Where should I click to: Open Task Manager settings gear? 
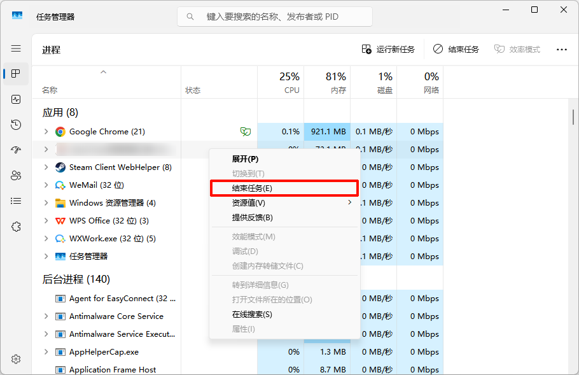pos(16,358)
